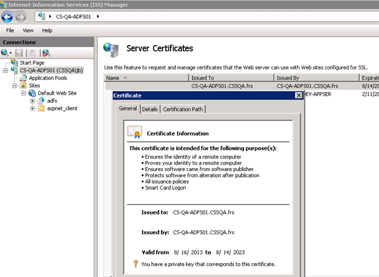Collapse the Sites tree node
Screen dimensions: 379x277
[x=15, y=86]
